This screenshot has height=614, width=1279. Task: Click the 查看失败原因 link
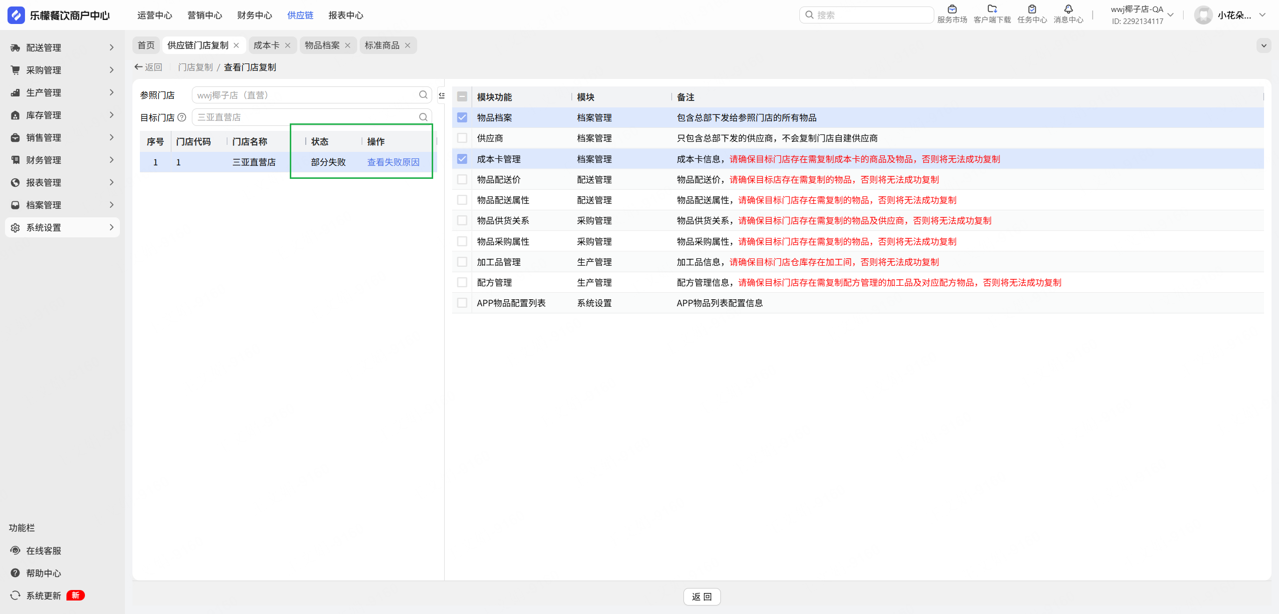click(x=393, y=162)
